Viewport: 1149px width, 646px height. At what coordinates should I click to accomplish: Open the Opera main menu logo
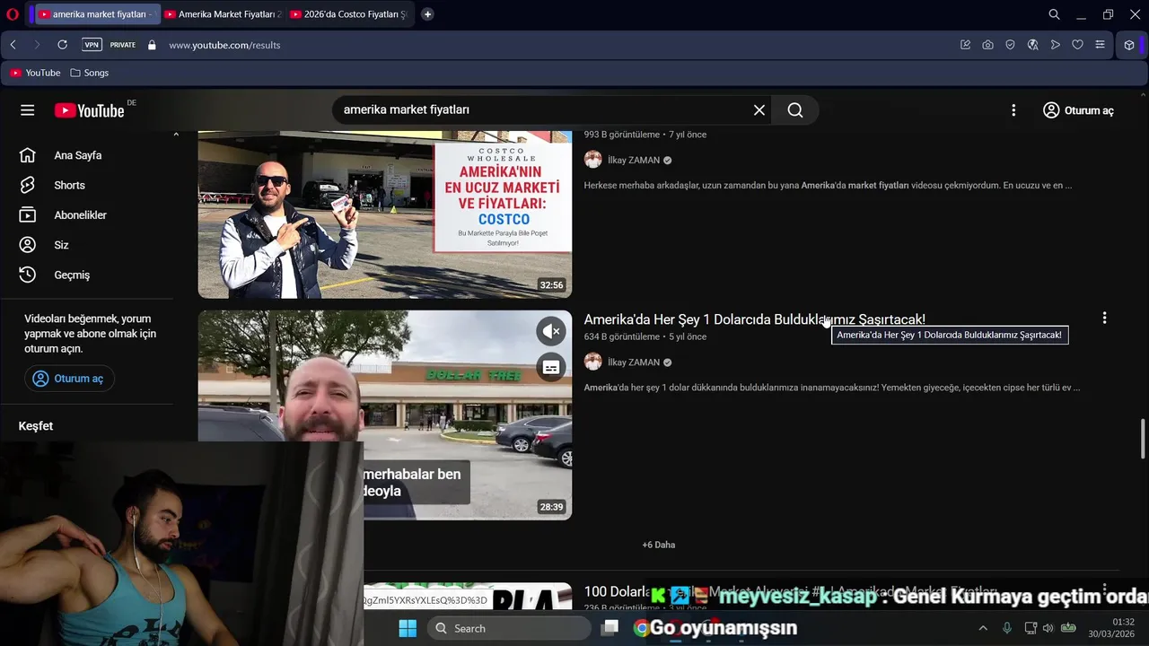(13, 14)
